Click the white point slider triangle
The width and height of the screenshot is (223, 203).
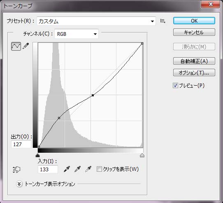[x=142, y=155]
